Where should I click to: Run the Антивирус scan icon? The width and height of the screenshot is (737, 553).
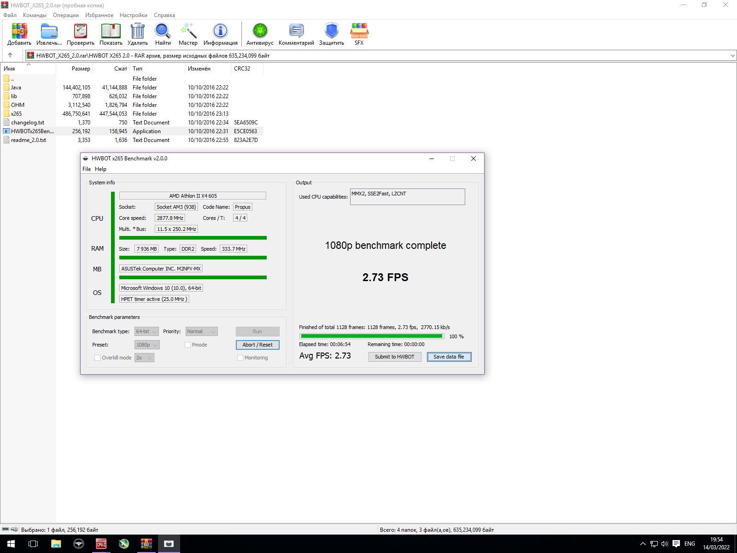pyautogui.click(x=260, y=34)
